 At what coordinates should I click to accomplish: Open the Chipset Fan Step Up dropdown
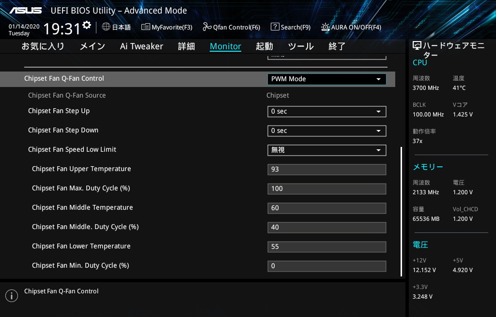pyautogui.click(x=327, y=112)
